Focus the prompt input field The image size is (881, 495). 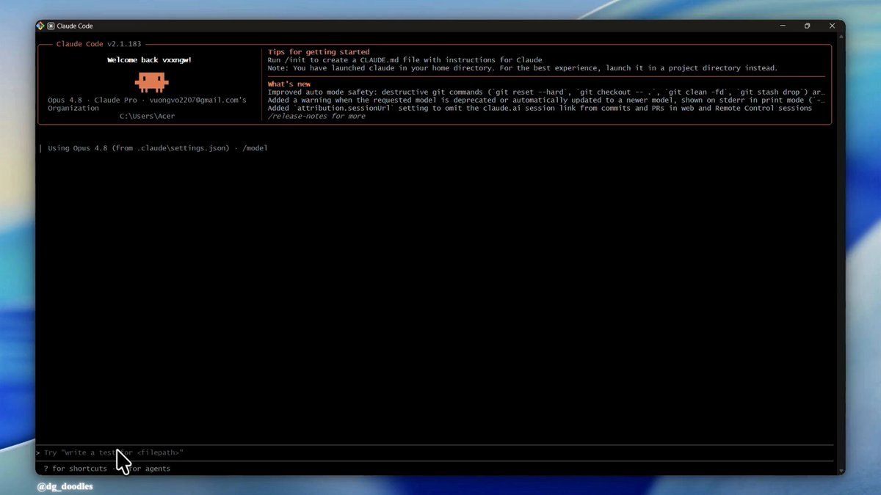click(435, 452)
